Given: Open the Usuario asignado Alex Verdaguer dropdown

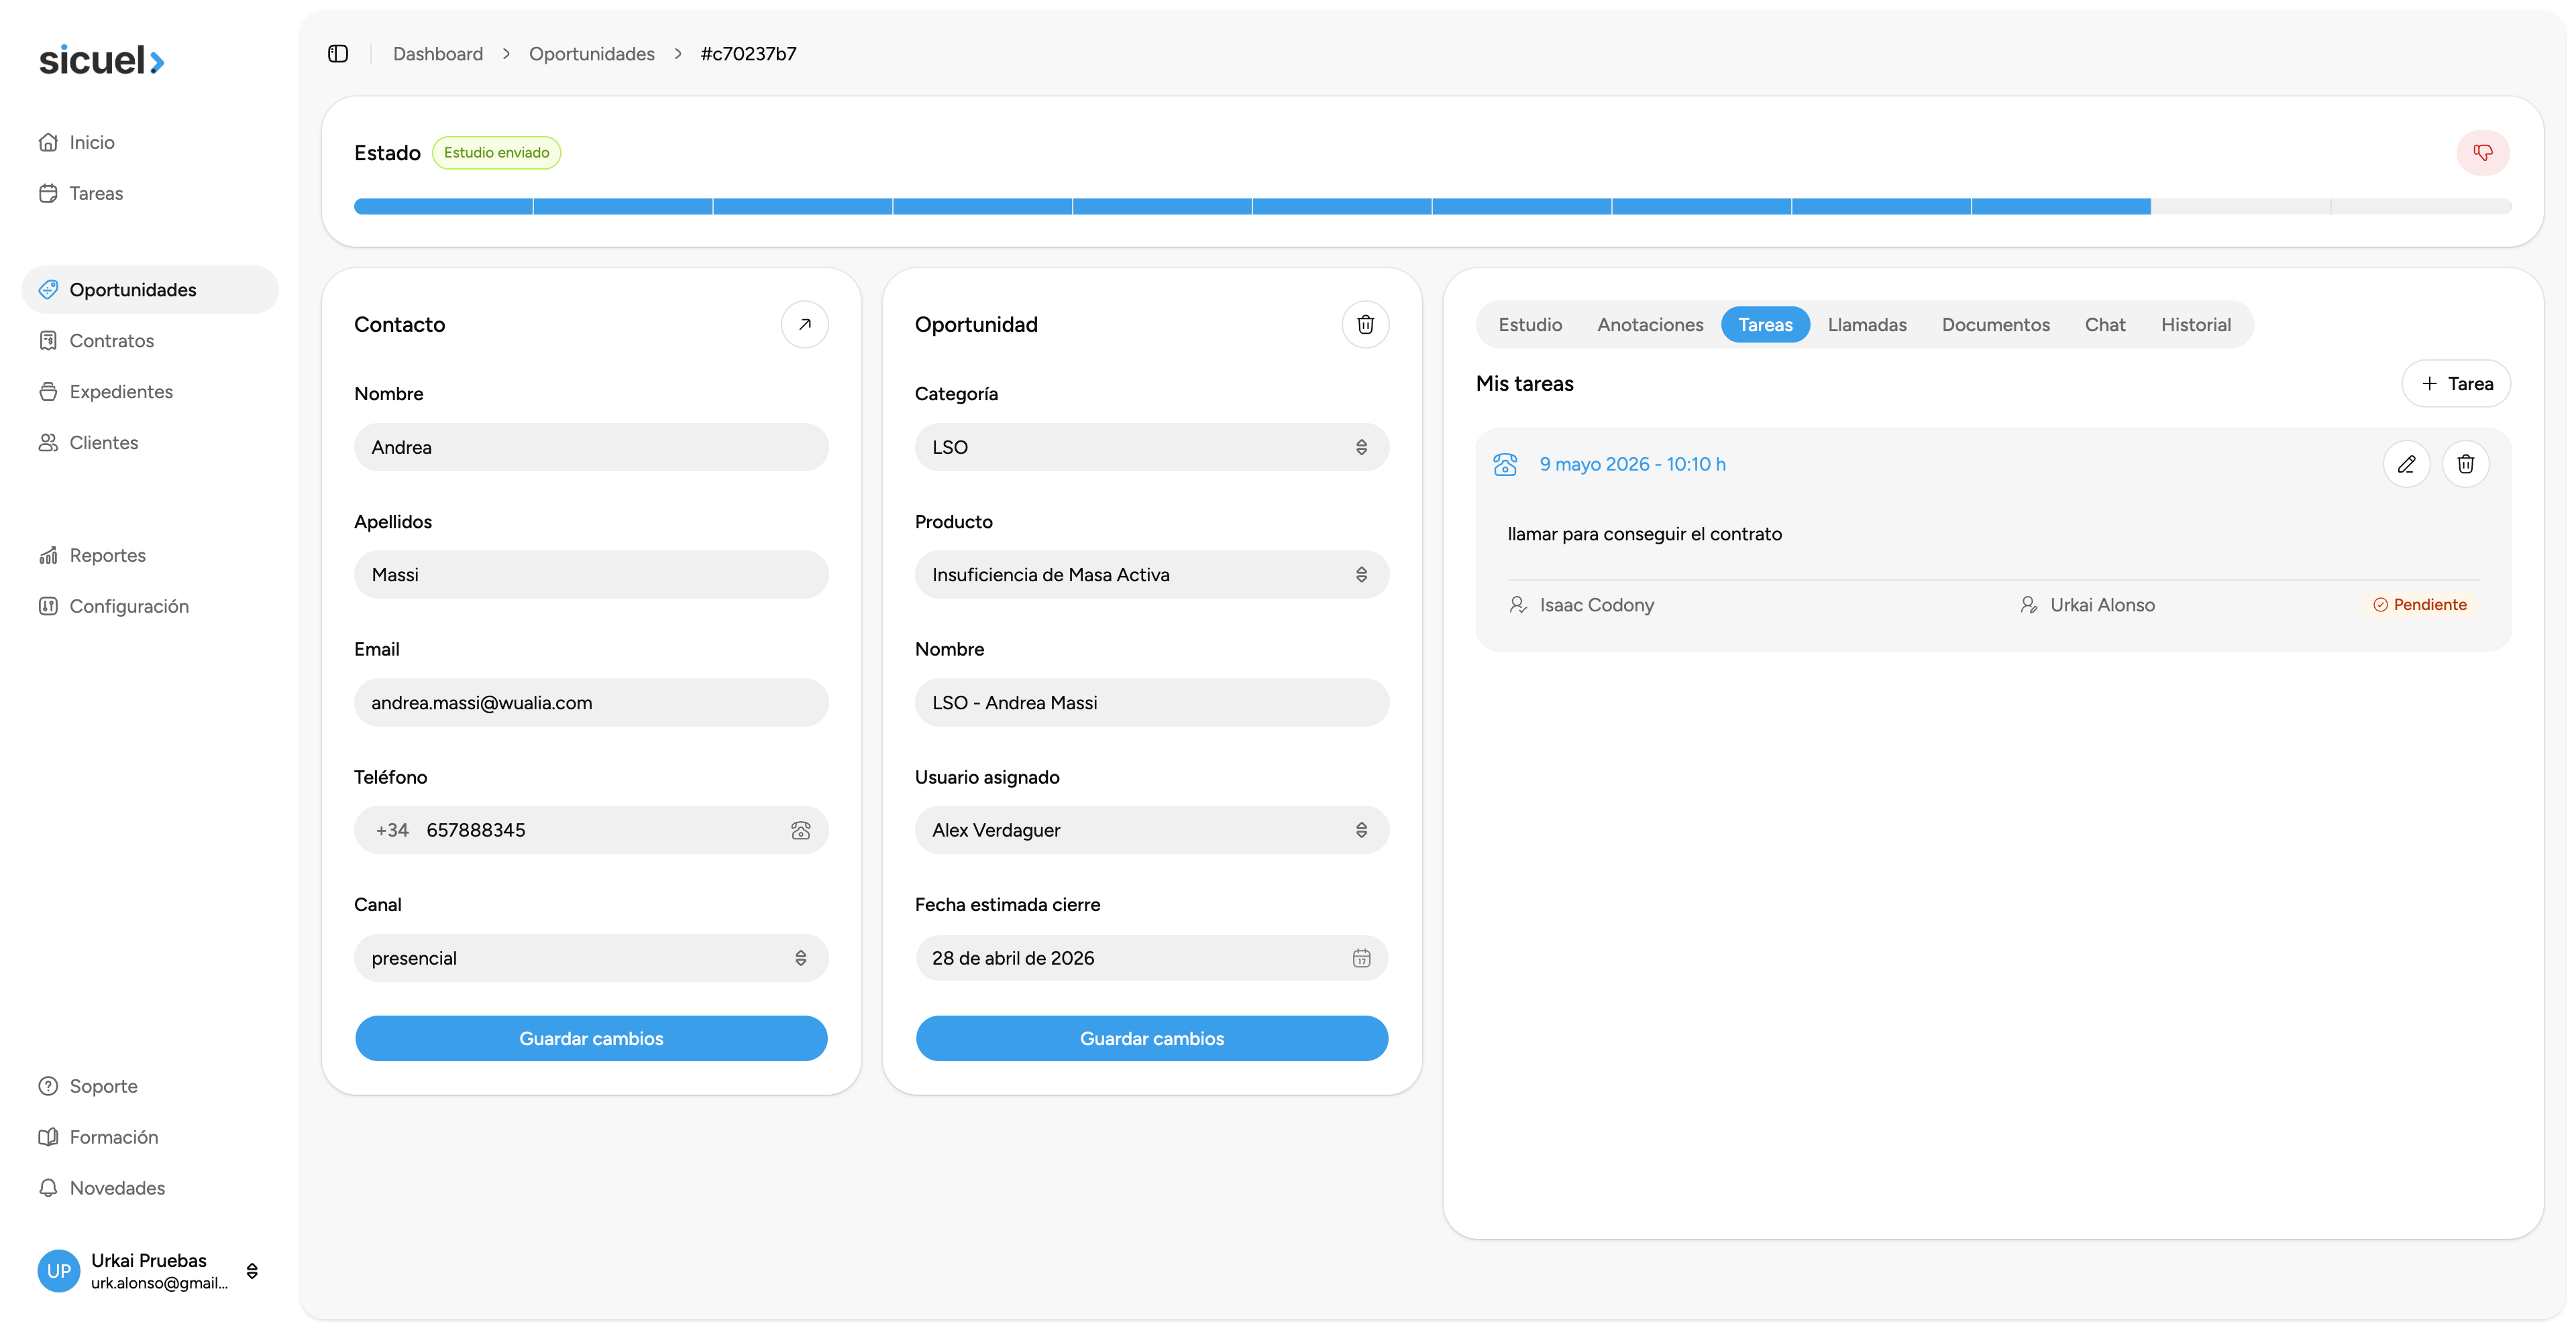Looking at the screenshot, I should point(1151,831).
